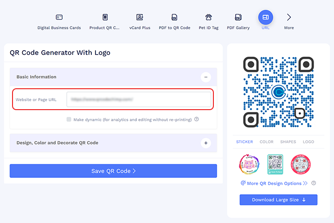Image resolution: width=334 pixels, height=223 pixels.
Task: Open the LOGO tab
Action: (308, 142)
